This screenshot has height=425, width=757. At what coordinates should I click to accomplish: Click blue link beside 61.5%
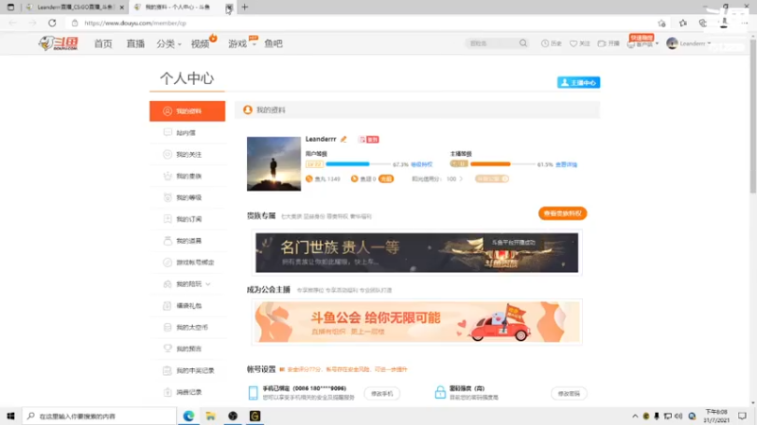[x=566, y=164]
